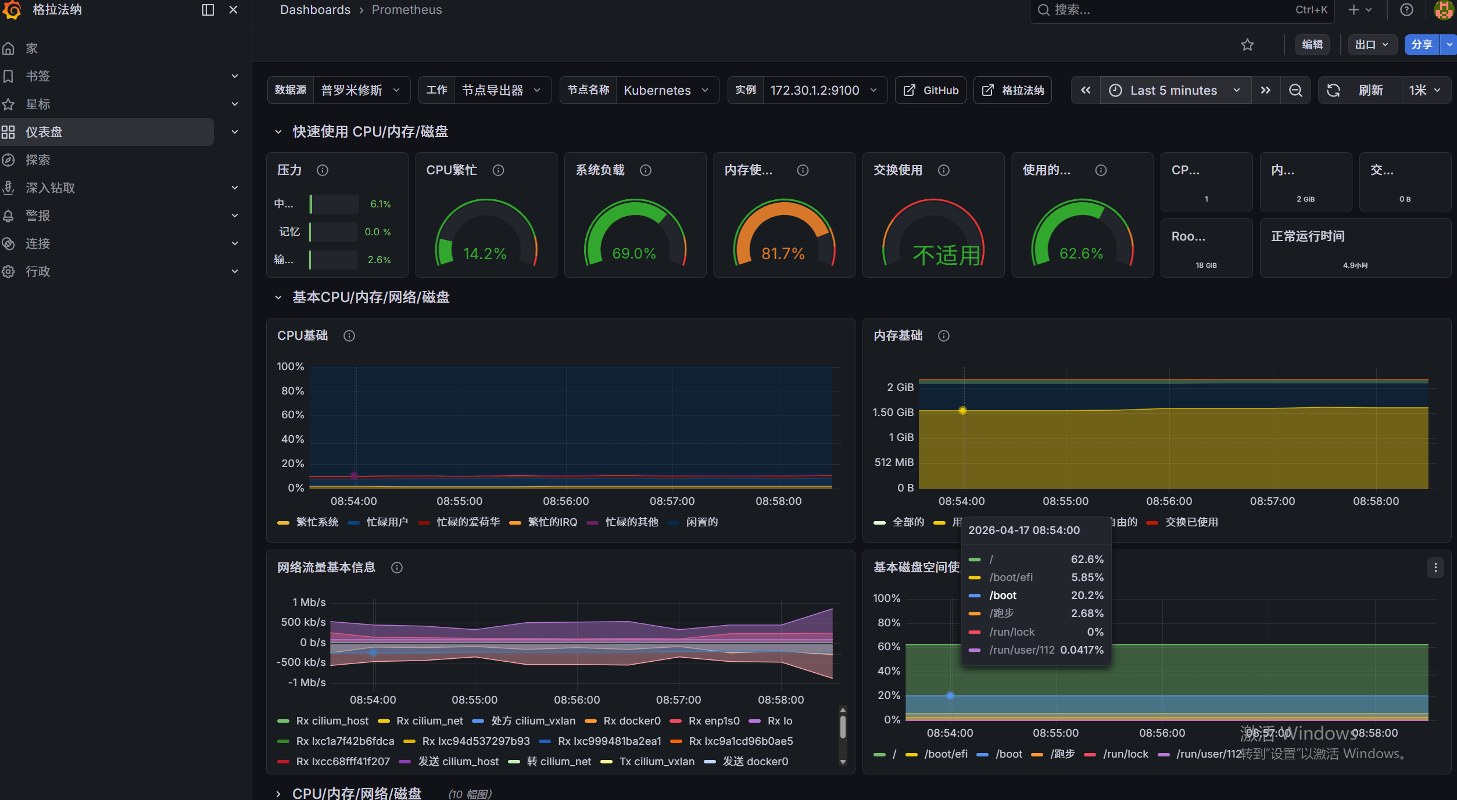Viewport: 1457px width, 800px height.
Task: Show info tooltip for CPU繁忙 panel
Action: [498, 170]
